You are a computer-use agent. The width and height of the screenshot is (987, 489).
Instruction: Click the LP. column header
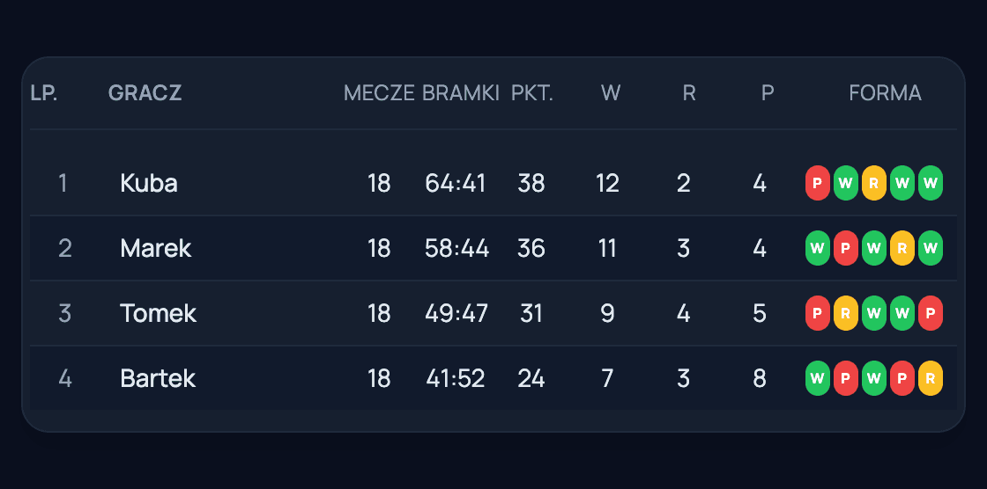coord(44,93)
